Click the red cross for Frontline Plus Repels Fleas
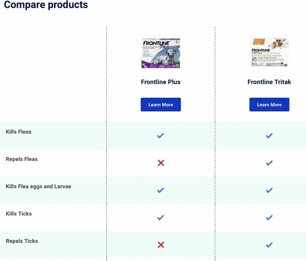306x261 pixels. point(161,163)
